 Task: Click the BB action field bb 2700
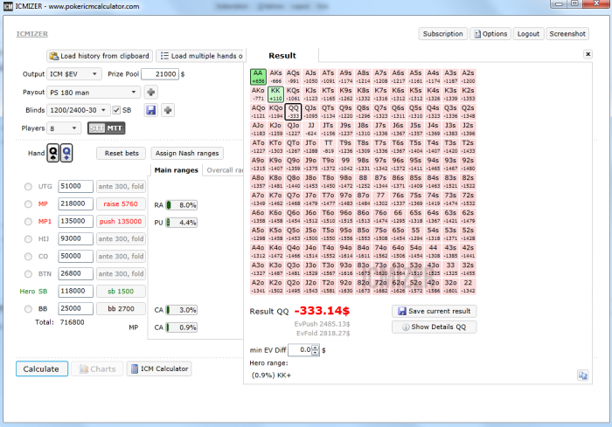[x=121, y=309]
